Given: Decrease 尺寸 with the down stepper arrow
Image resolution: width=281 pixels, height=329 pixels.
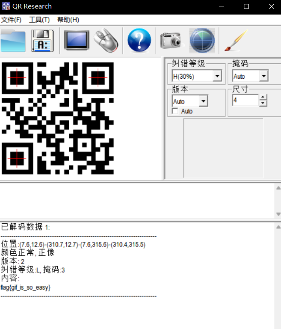Looking at the screenshot, I should 263,103.
